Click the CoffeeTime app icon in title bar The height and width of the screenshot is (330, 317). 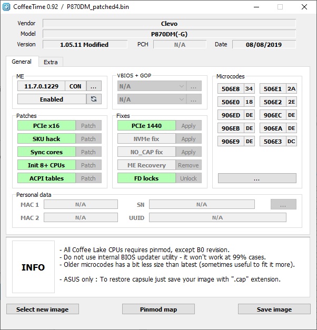point(6,7)
